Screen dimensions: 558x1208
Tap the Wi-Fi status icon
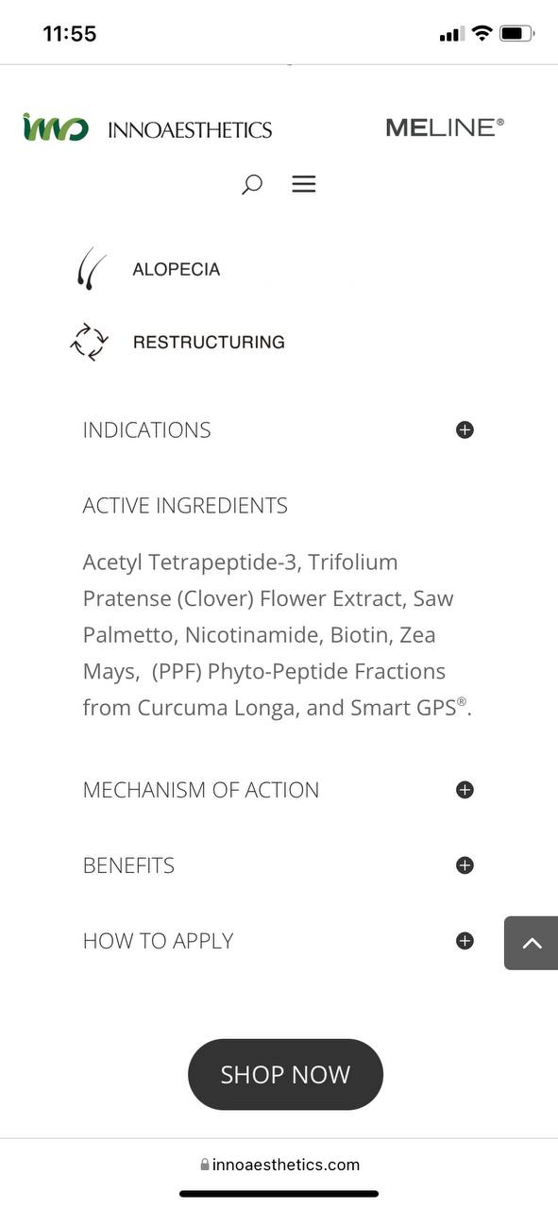tap(482, 34)
